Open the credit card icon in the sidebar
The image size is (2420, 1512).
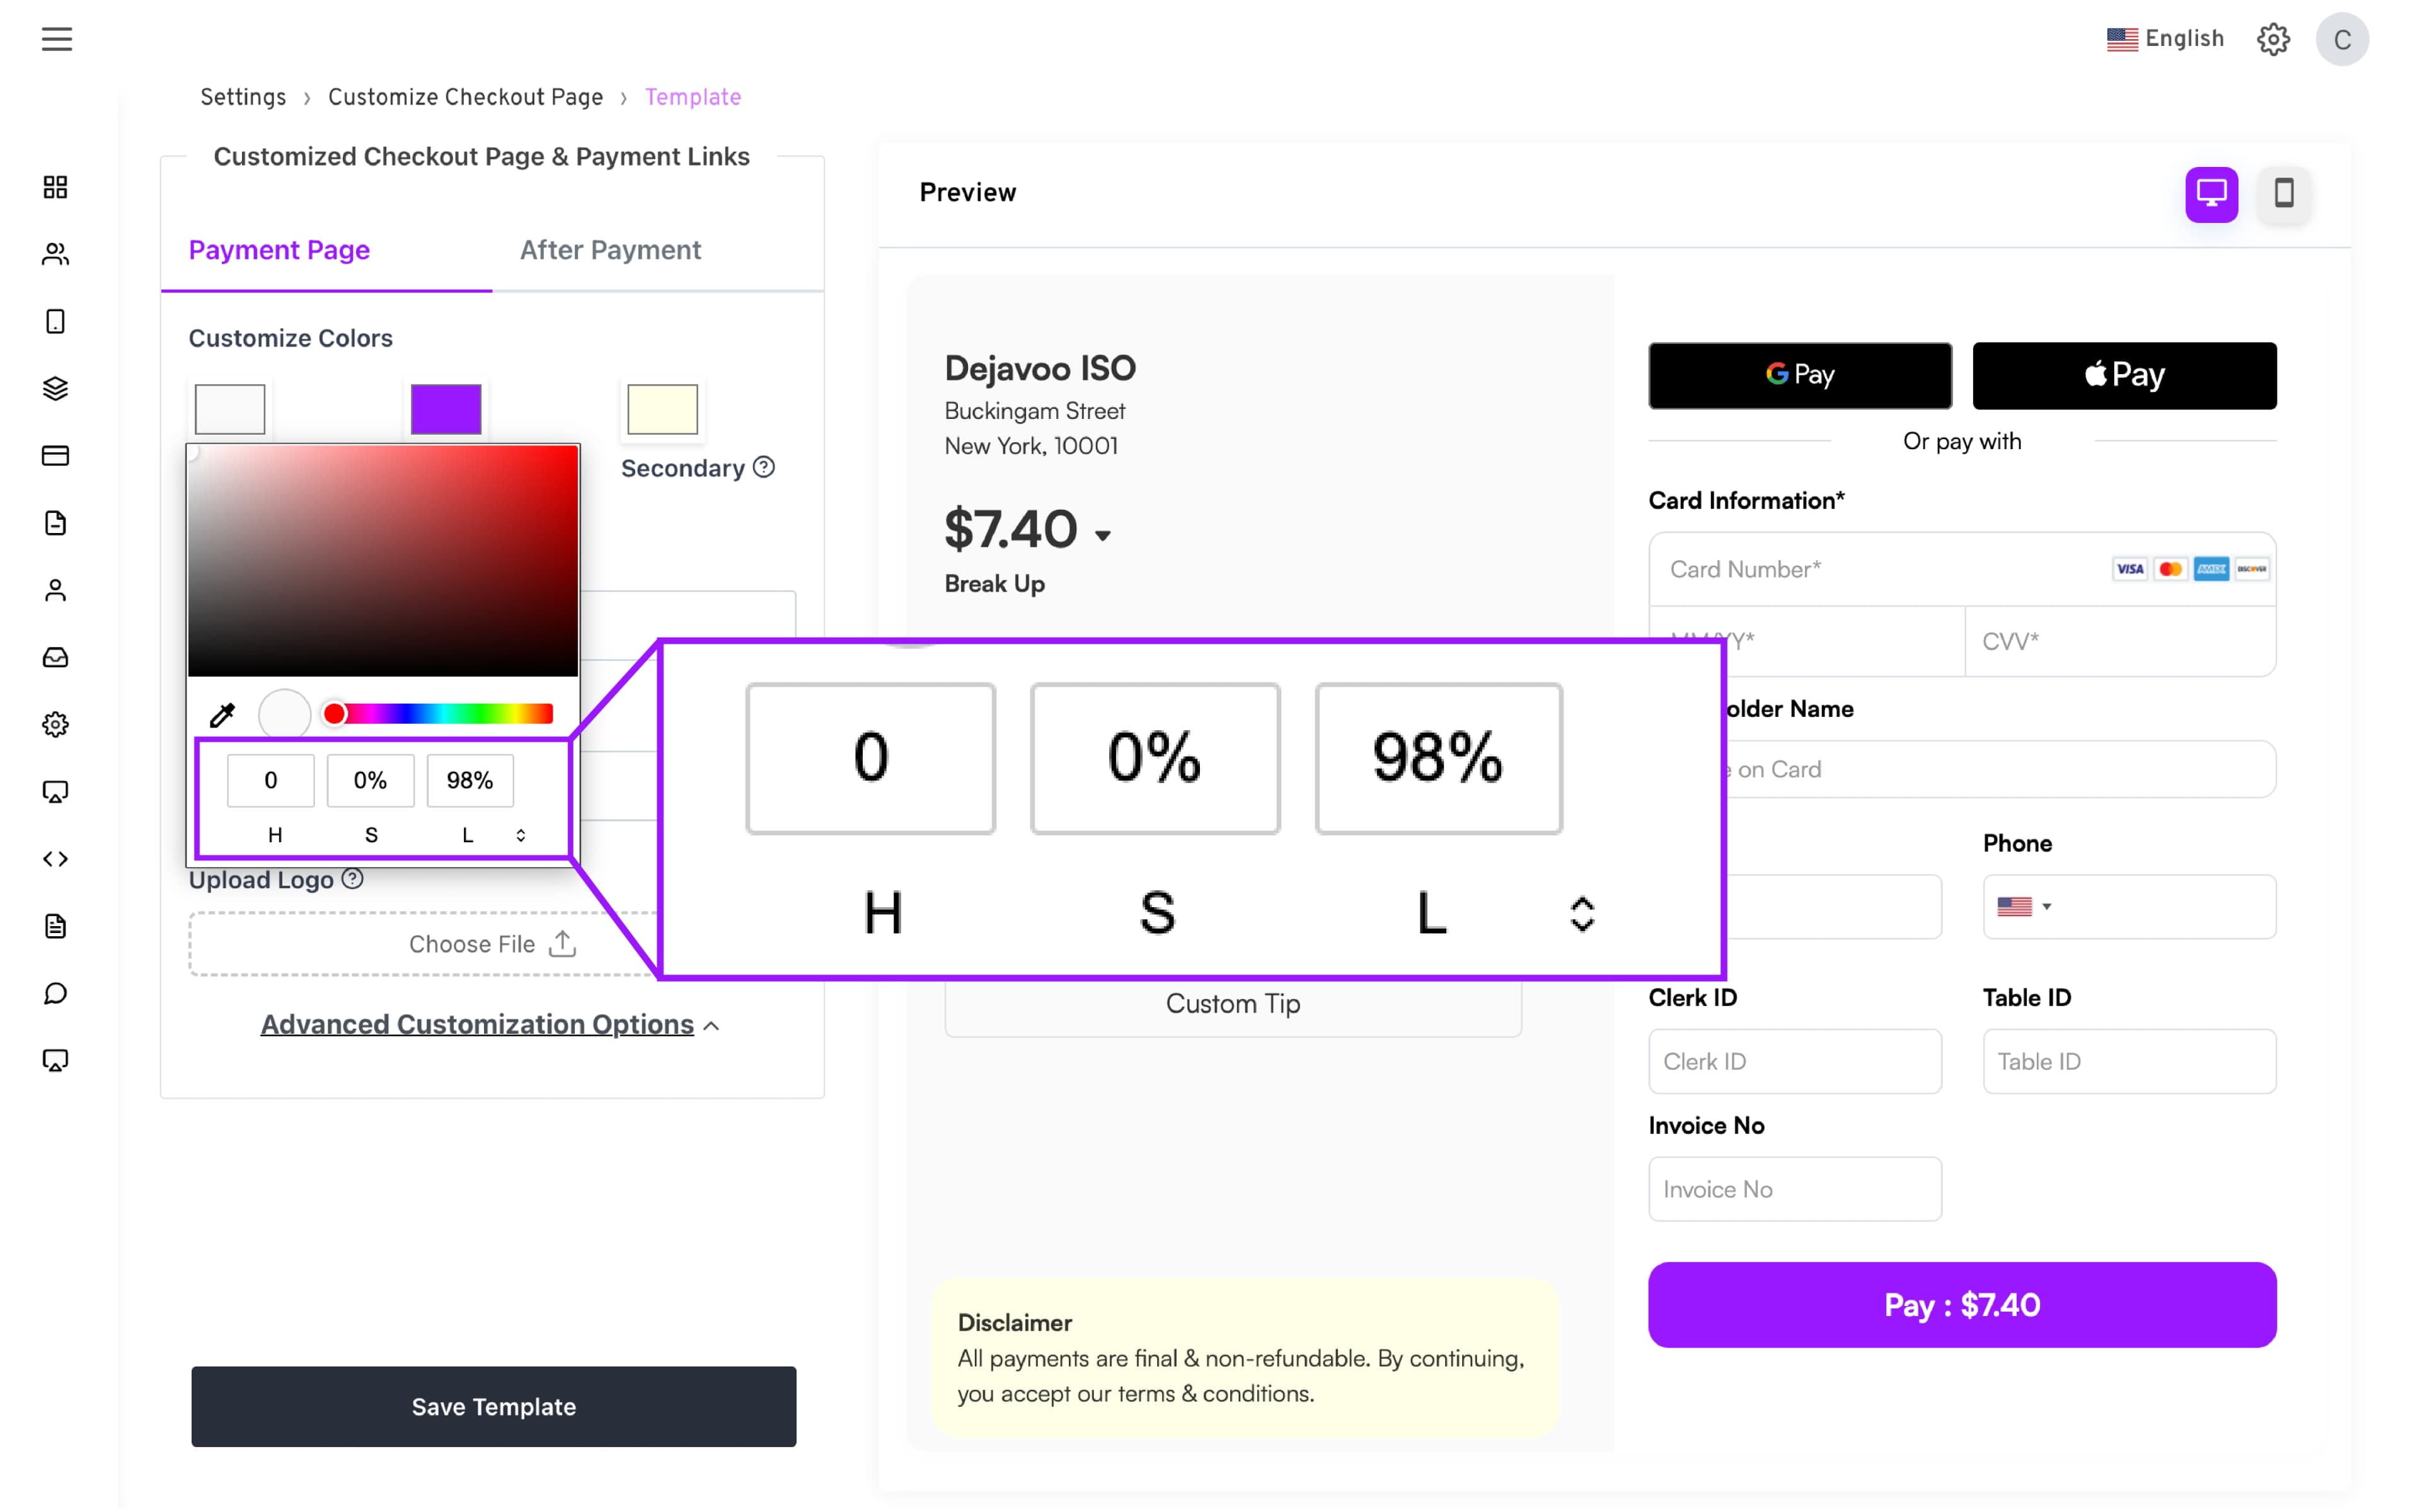(x=55, y=456)
